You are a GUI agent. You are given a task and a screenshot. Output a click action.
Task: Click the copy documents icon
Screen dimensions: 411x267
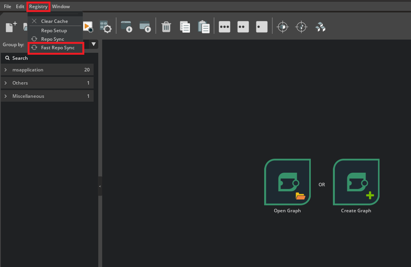(185, 27)
